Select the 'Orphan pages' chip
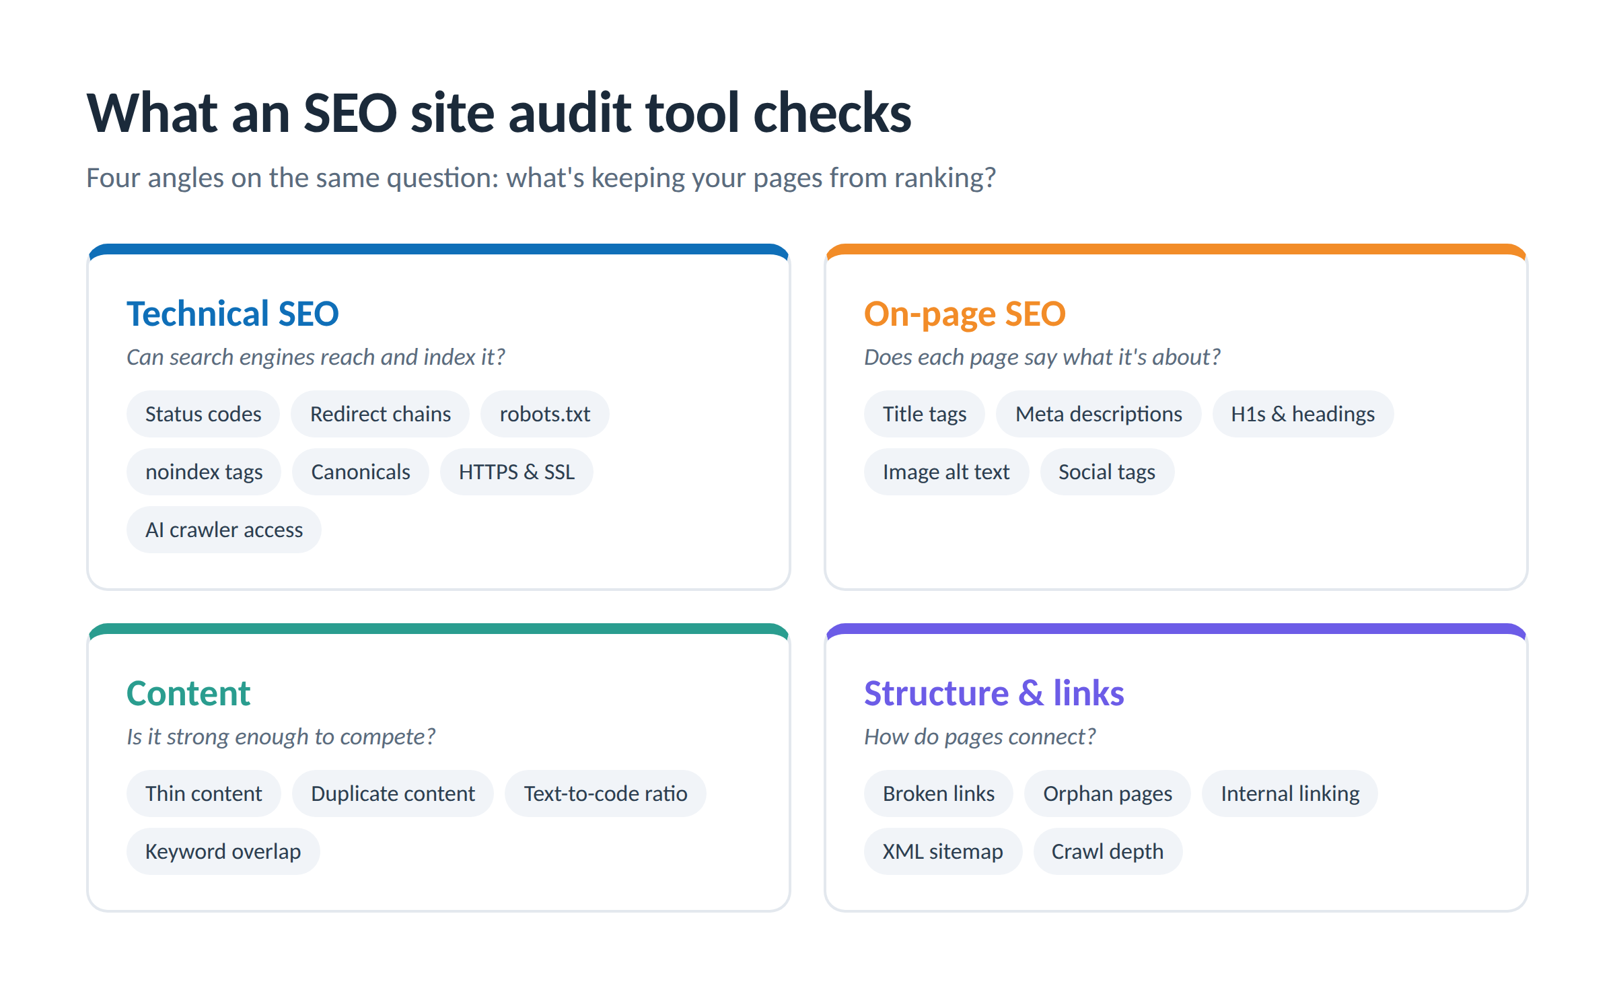This screenshot has width=1615, height=988. [x=1108, y=793]
